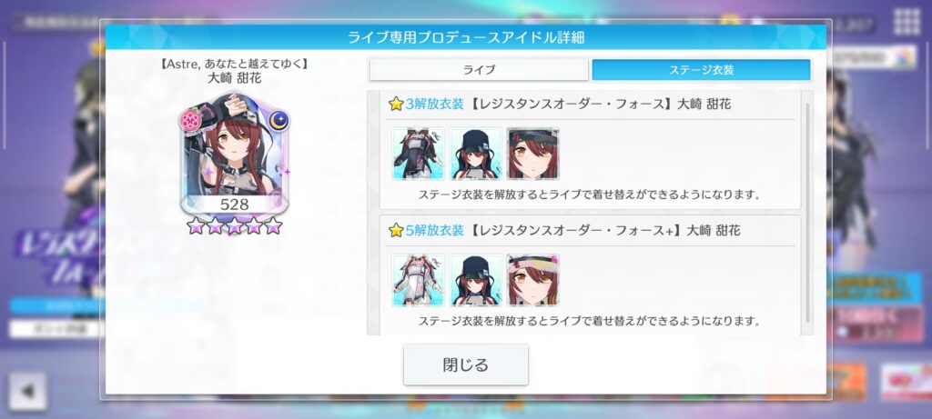This screenshot has height=419, width=932.
Task: Click the star icon beside 5解放衣装
Action: (396, 230)
